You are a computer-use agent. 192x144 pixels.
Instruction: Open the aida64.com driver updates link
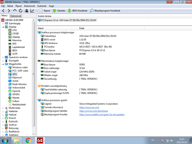(102, 114)
